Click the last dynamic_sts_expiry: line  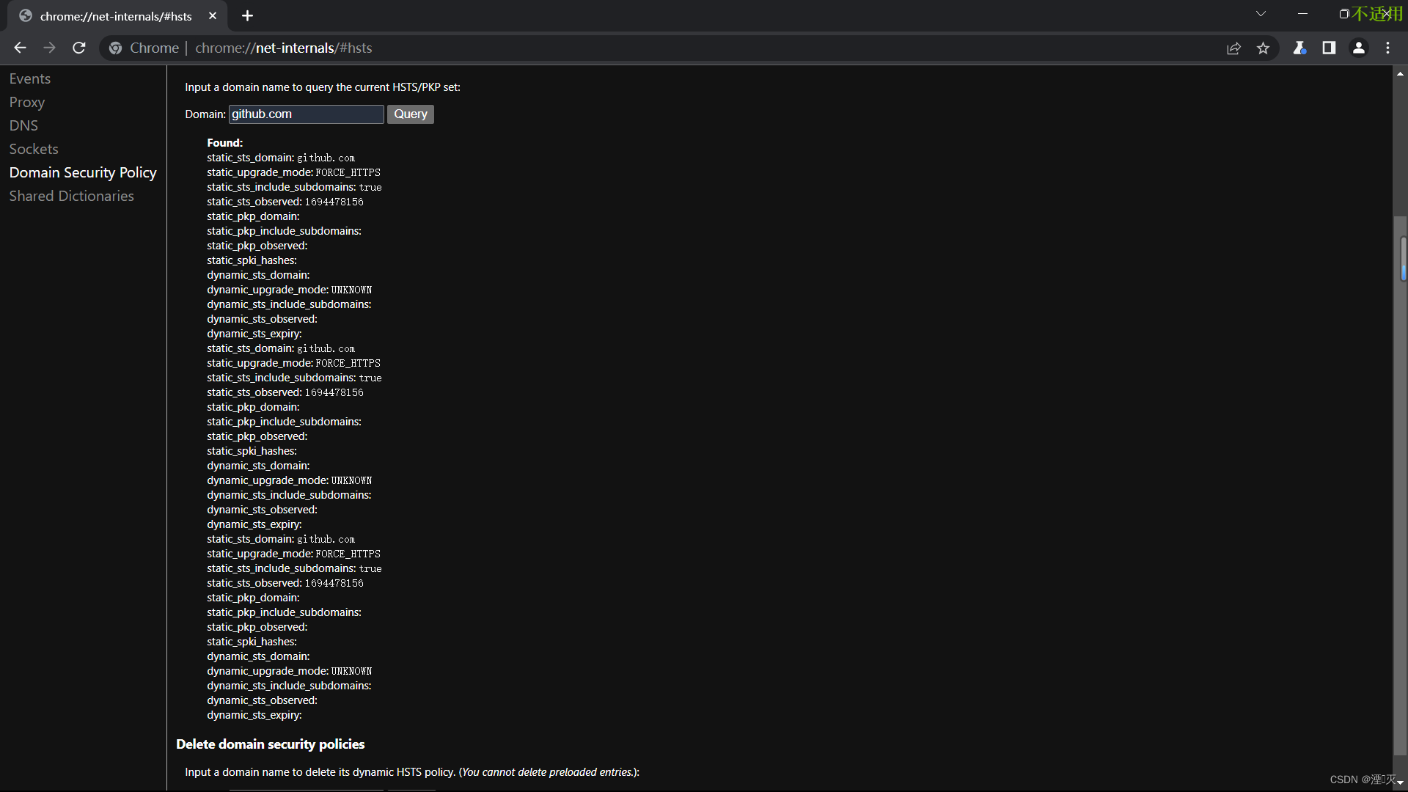coord(254,715)
